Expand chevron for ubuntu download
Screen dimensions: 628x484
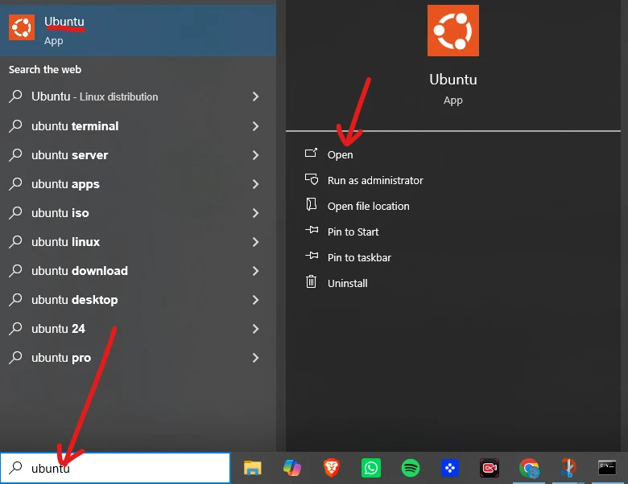(x=255, y=271)
